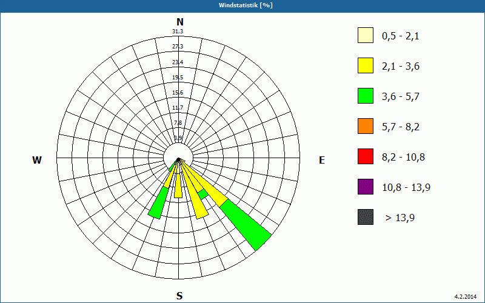Click the legend label '10,8 - 13,9'
The height and width of the screenshot is (303, 485).
[x=406, y=188]
